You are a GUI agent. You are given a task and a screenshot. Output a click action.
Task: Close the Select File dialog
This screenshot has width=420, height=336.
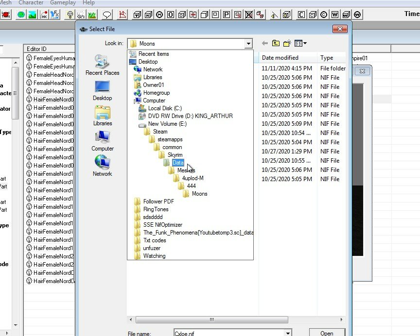pos(340,29)
